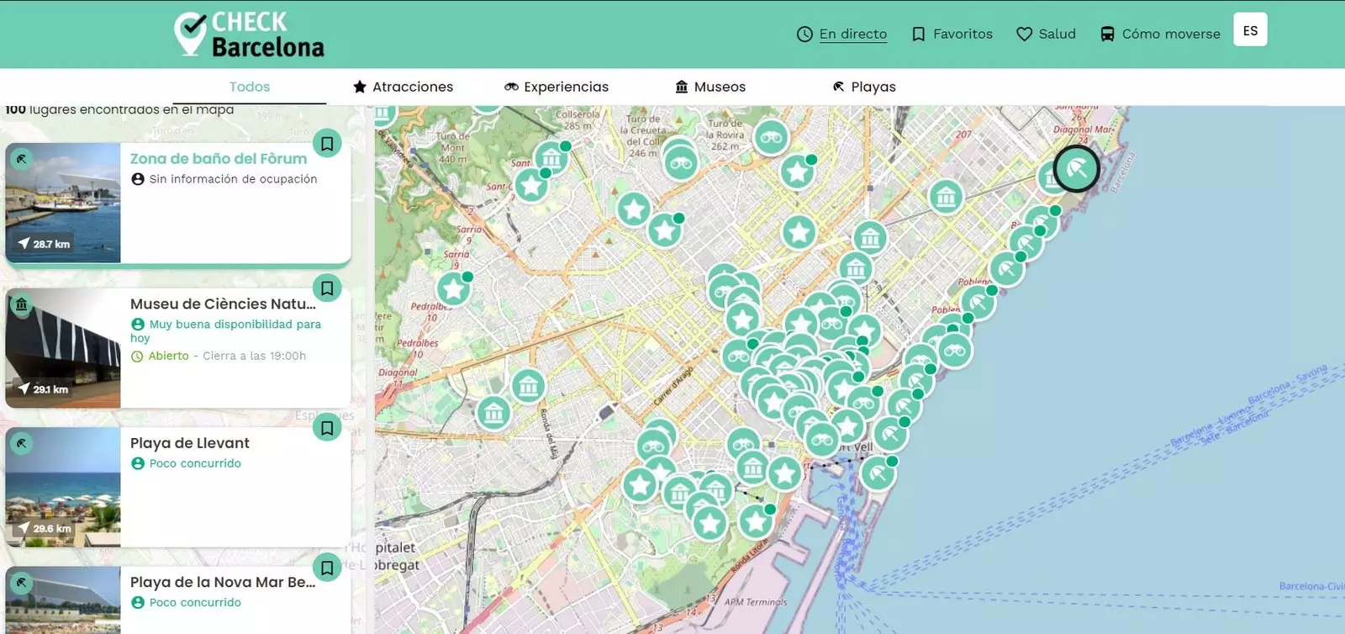
Task: Select '100 lugares encontrados en el mapa' text
Action: click(119, 109)
